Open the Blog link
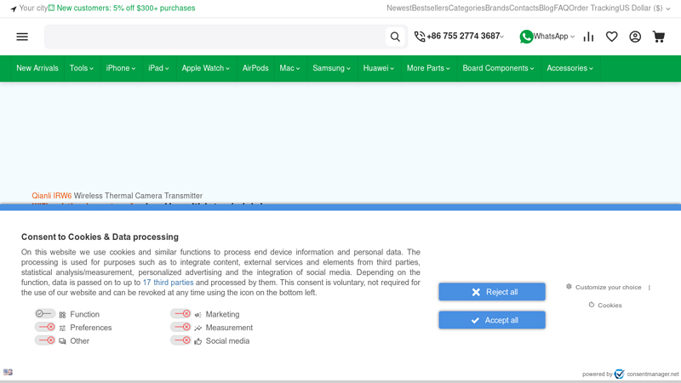The width and height of the screenshot is (681, 383). click(547, 9)
